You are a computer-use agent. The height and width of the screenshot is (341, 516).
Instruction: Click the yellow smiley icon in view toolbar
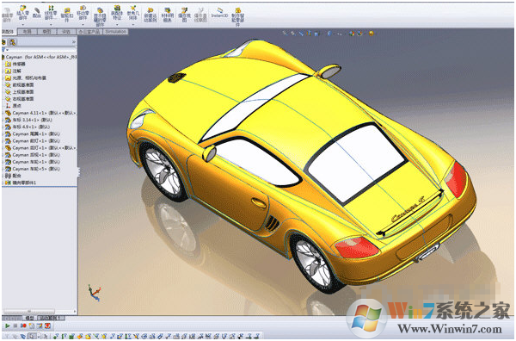[372, 34]
